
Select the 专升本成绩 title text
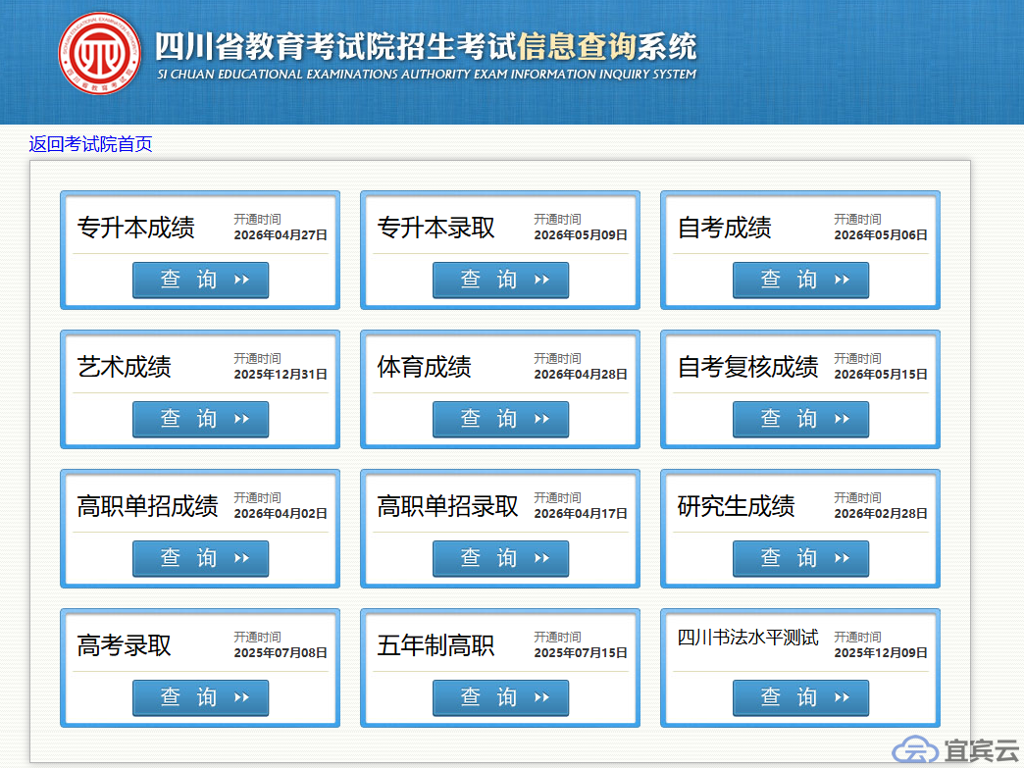(135, 228)
